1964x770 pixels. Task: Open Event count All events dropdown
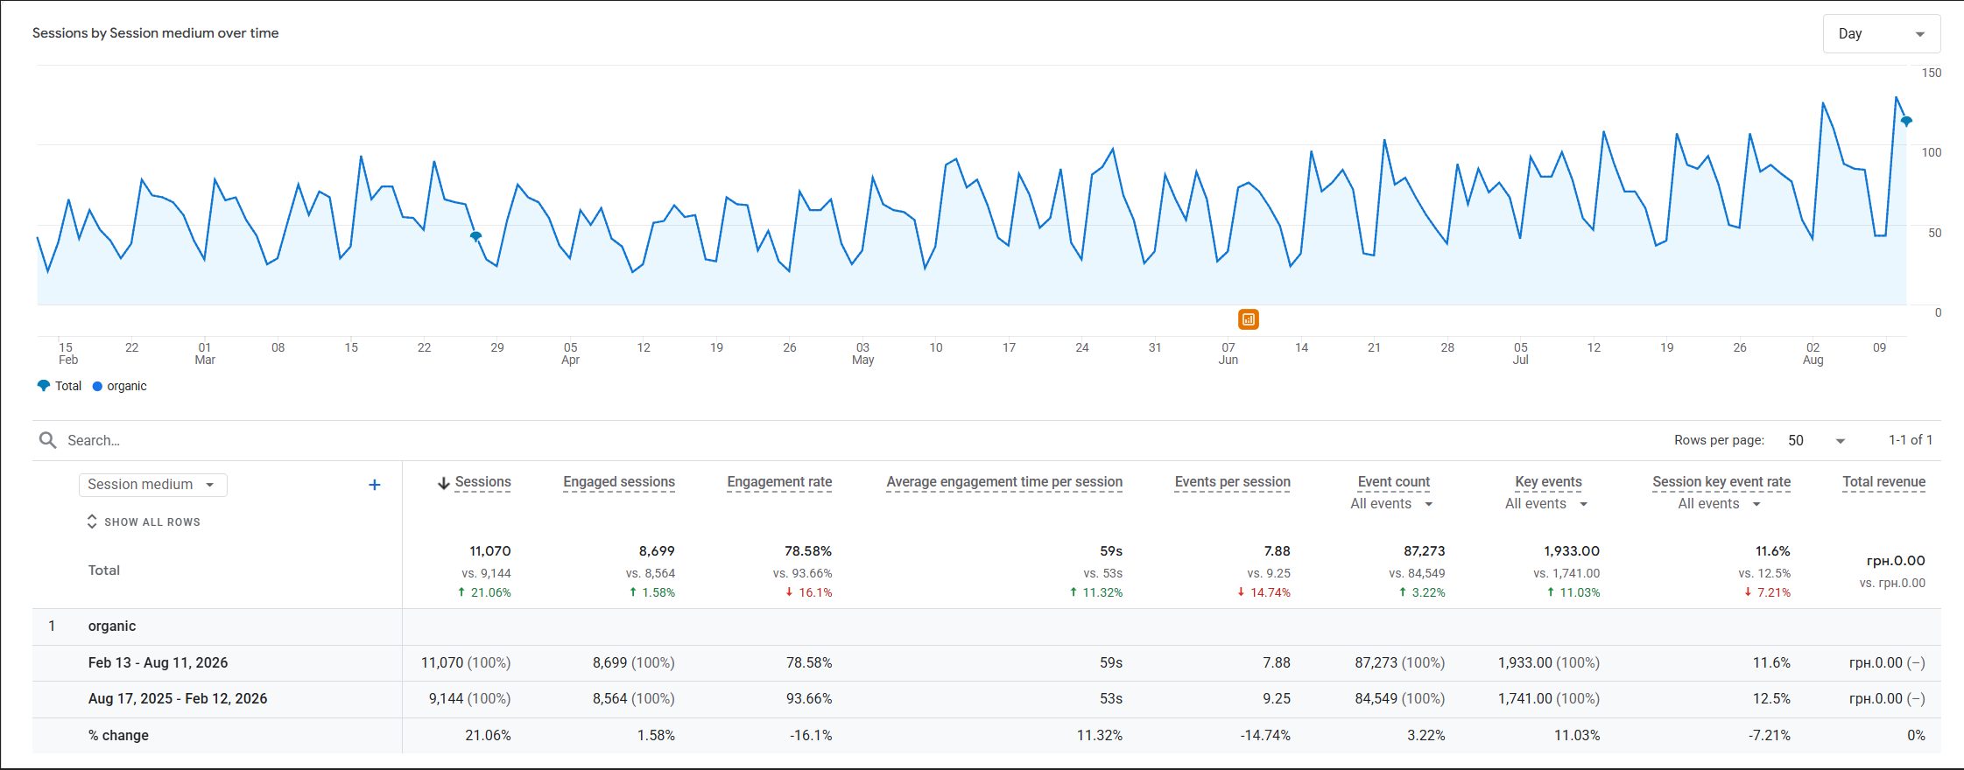pos(1392,504)
